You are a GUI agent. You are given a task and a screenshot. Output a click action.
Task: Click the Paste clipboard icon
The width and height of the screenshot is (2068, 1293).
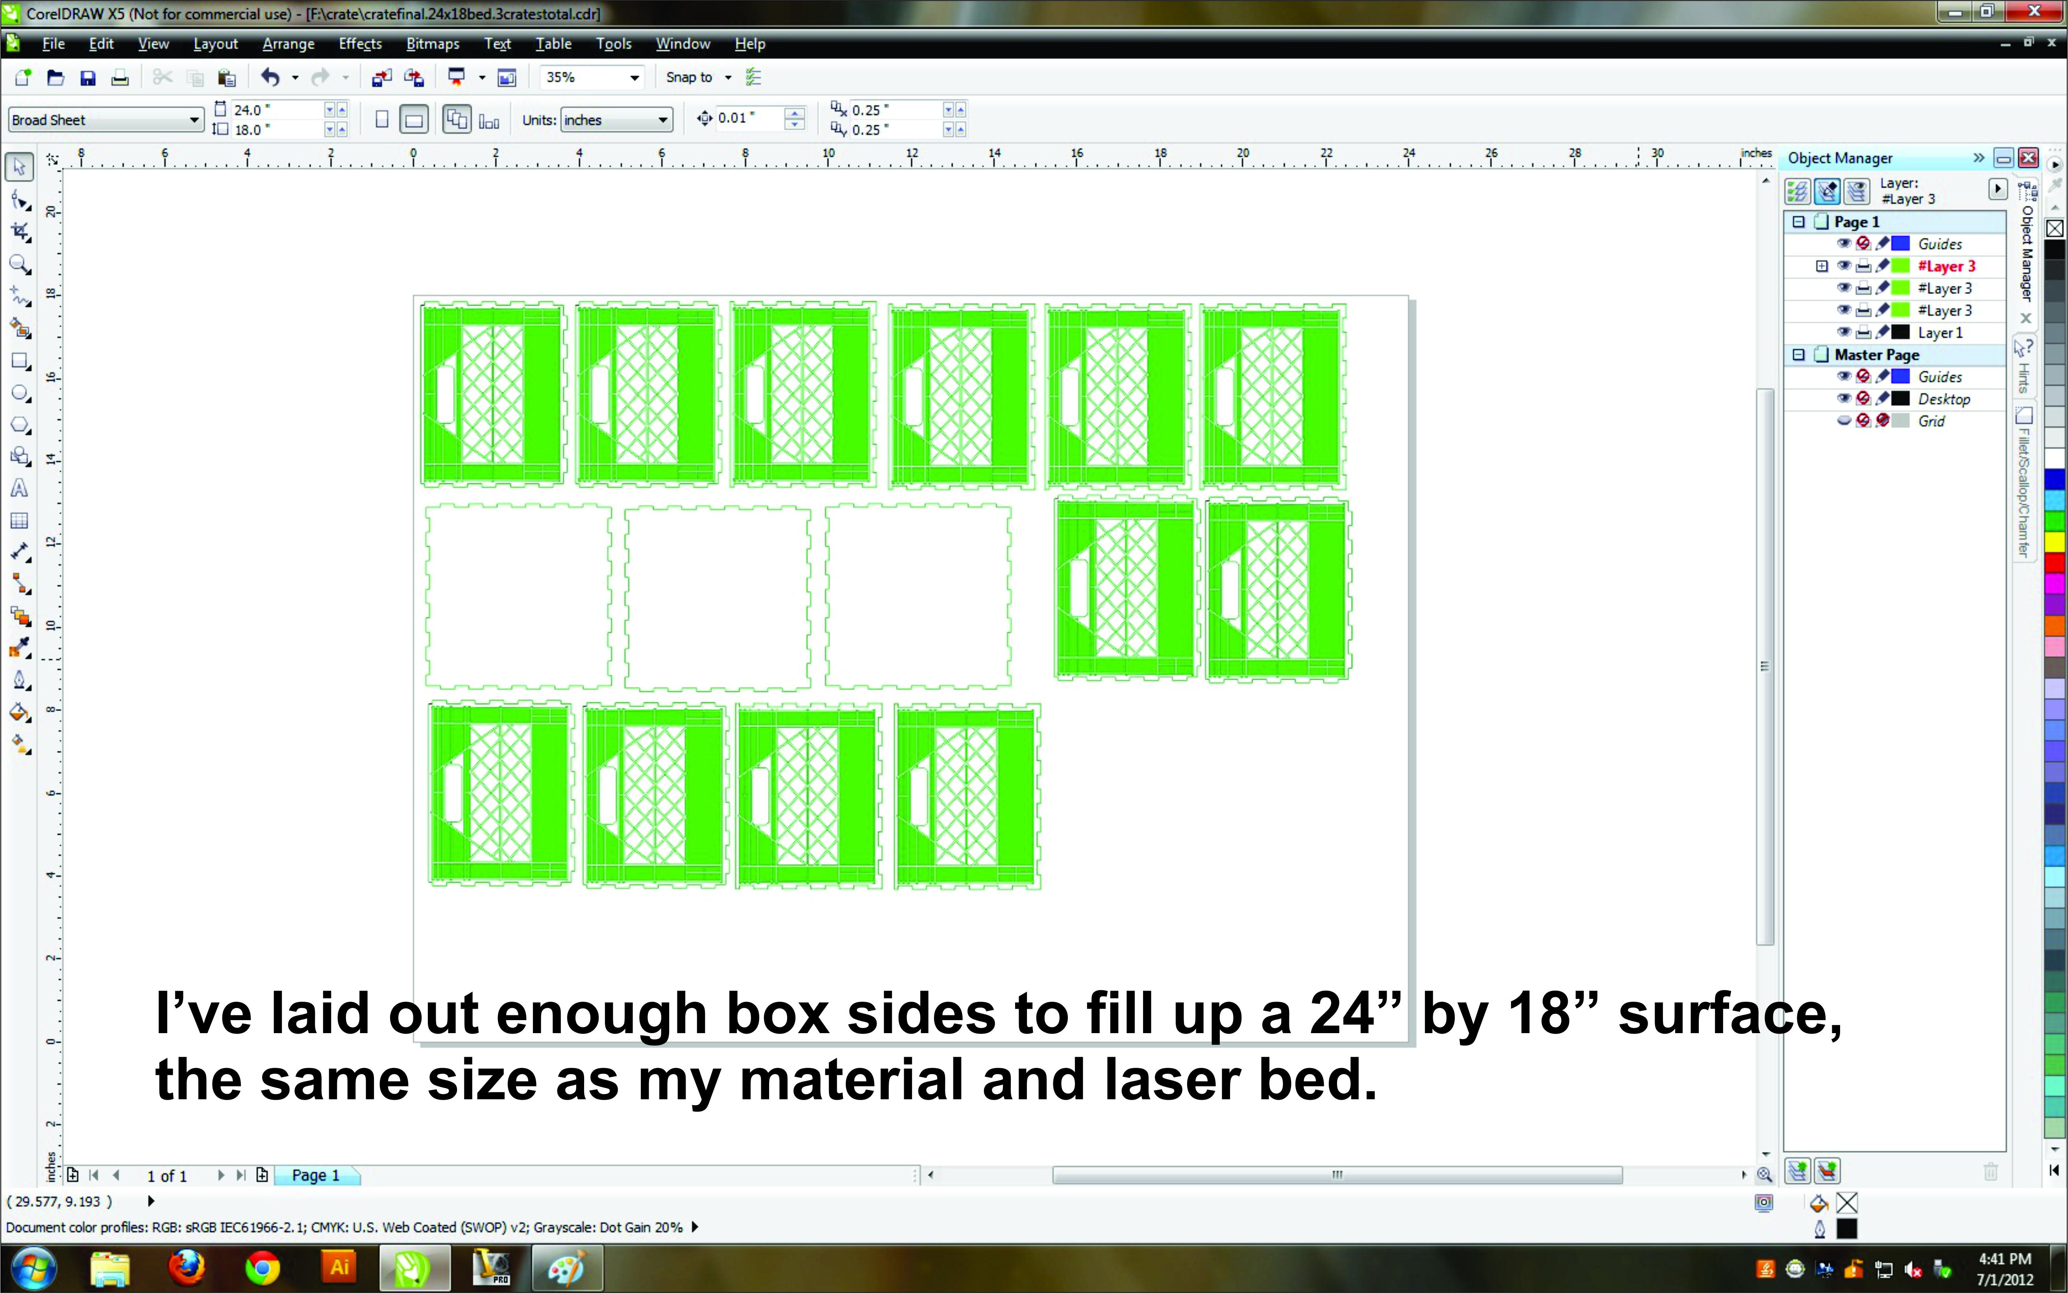click(227, 78)
